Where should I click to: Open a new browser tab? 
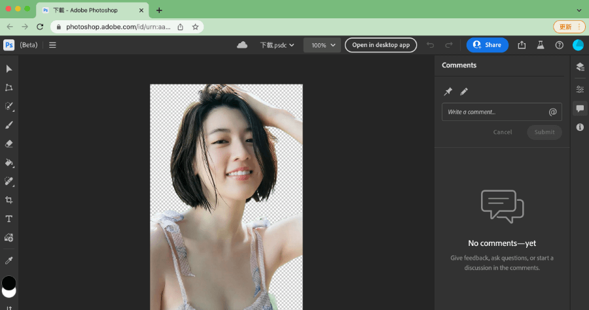[x=159, y=10]
